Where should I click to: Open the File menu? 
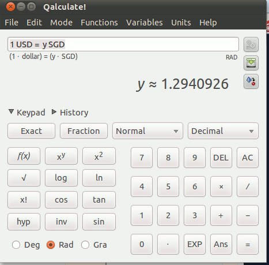pos(12,23)
